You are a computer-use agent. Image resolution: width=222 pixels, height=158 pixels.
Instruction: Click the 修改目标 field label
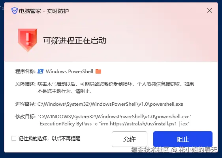[25, 117]
